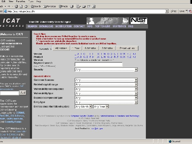
Task: Click the page icon in address bar
Action: pyautogui.click(x=6, y=11)
